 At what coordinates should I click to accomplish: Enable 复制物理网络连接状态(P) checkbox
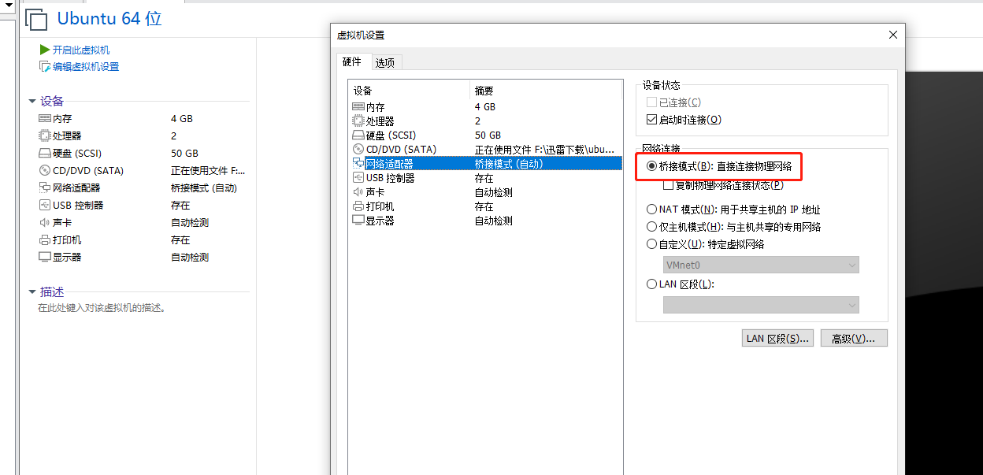[669, 185]
